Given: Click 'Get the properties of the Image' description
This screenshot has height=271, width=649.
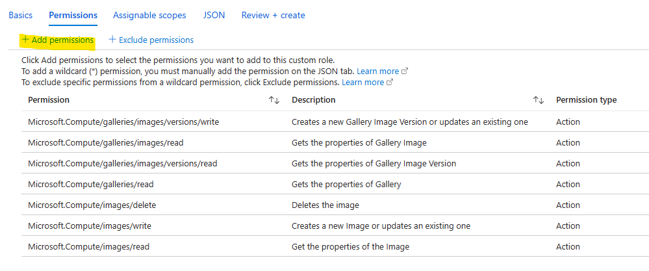Looking at the screenshot, I should [350, 246].
